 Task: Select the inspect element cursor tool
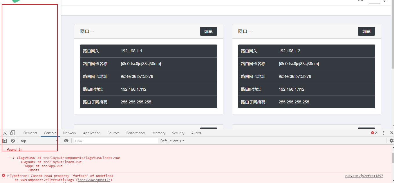(5, 133)
